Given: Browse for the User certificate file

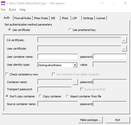Looking at the screenshot, I should click(x=124, y=49).
